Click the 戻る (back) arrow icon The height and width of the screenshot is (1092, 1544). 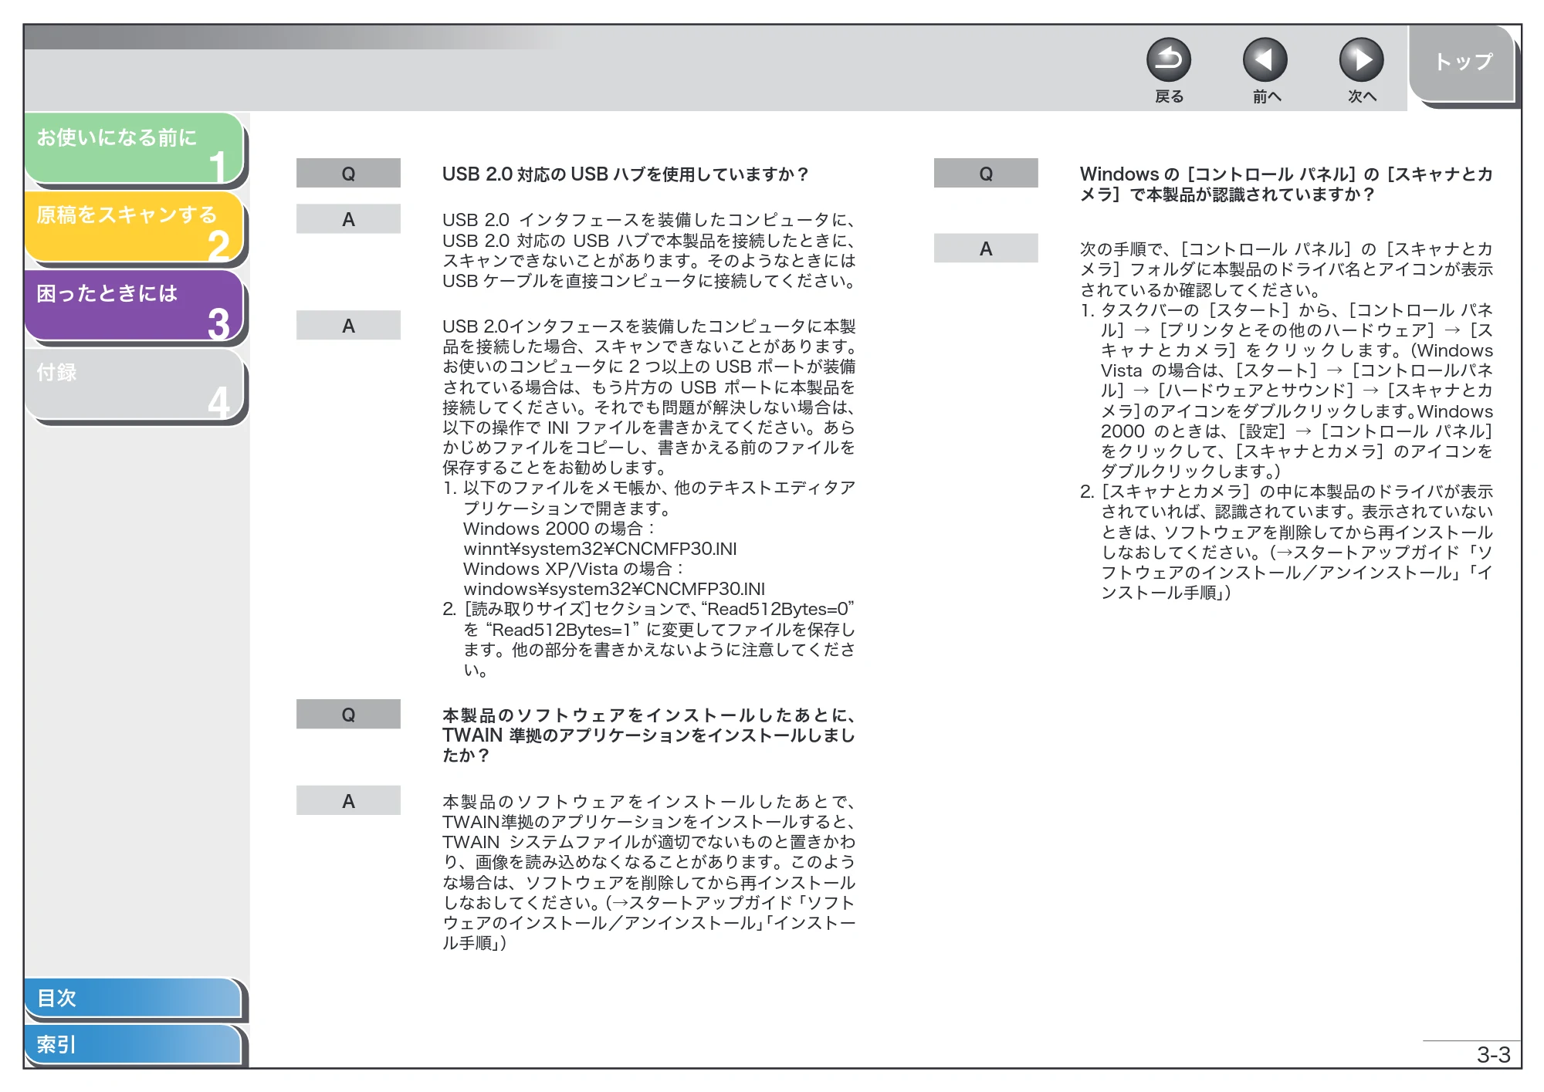pyautogui.click(x=1168, y=60)
